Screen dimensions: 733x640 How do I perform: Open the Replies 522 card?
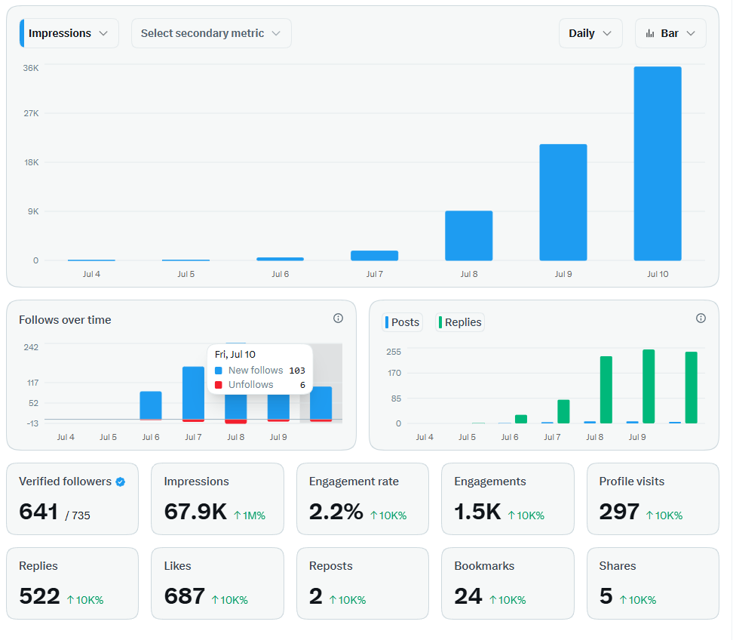pos(72,583)
